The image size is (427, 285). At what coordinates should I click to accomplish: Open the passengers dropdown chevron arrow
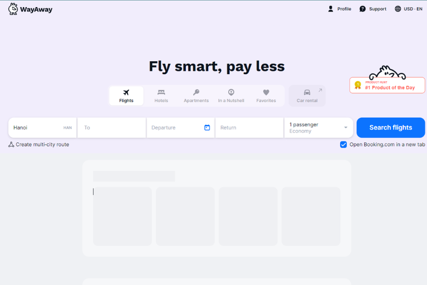[346, 127]
